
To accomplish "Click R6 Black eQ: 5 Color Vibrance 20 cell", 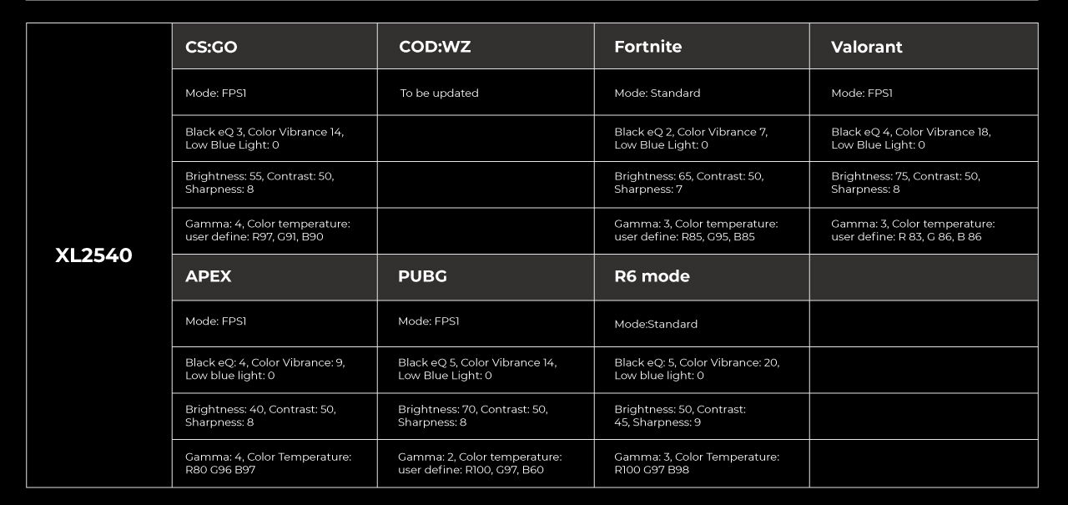I will click(702, 370).
